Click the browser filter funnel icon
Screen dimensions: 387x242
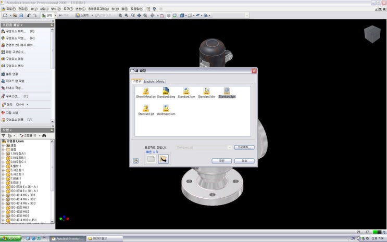click(4, 135)
